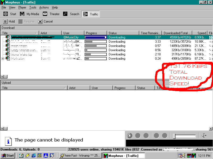Image resolution: width=213 pixels, height=159 pixels.
Task: Open My Media from the toolbar
Action: (29, 14)
